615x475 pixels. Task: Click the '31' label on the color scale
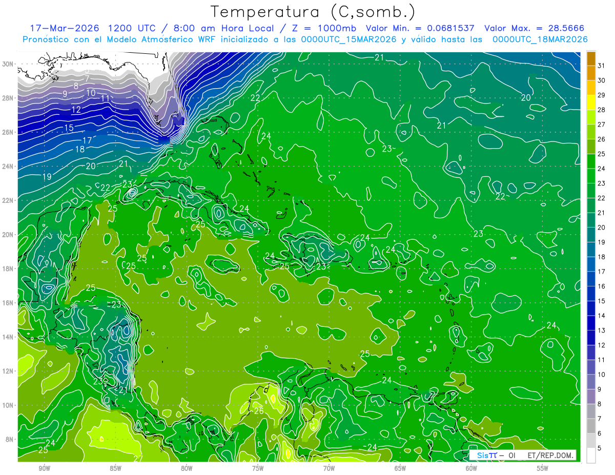pyautogui.click(x=602, y=66)
